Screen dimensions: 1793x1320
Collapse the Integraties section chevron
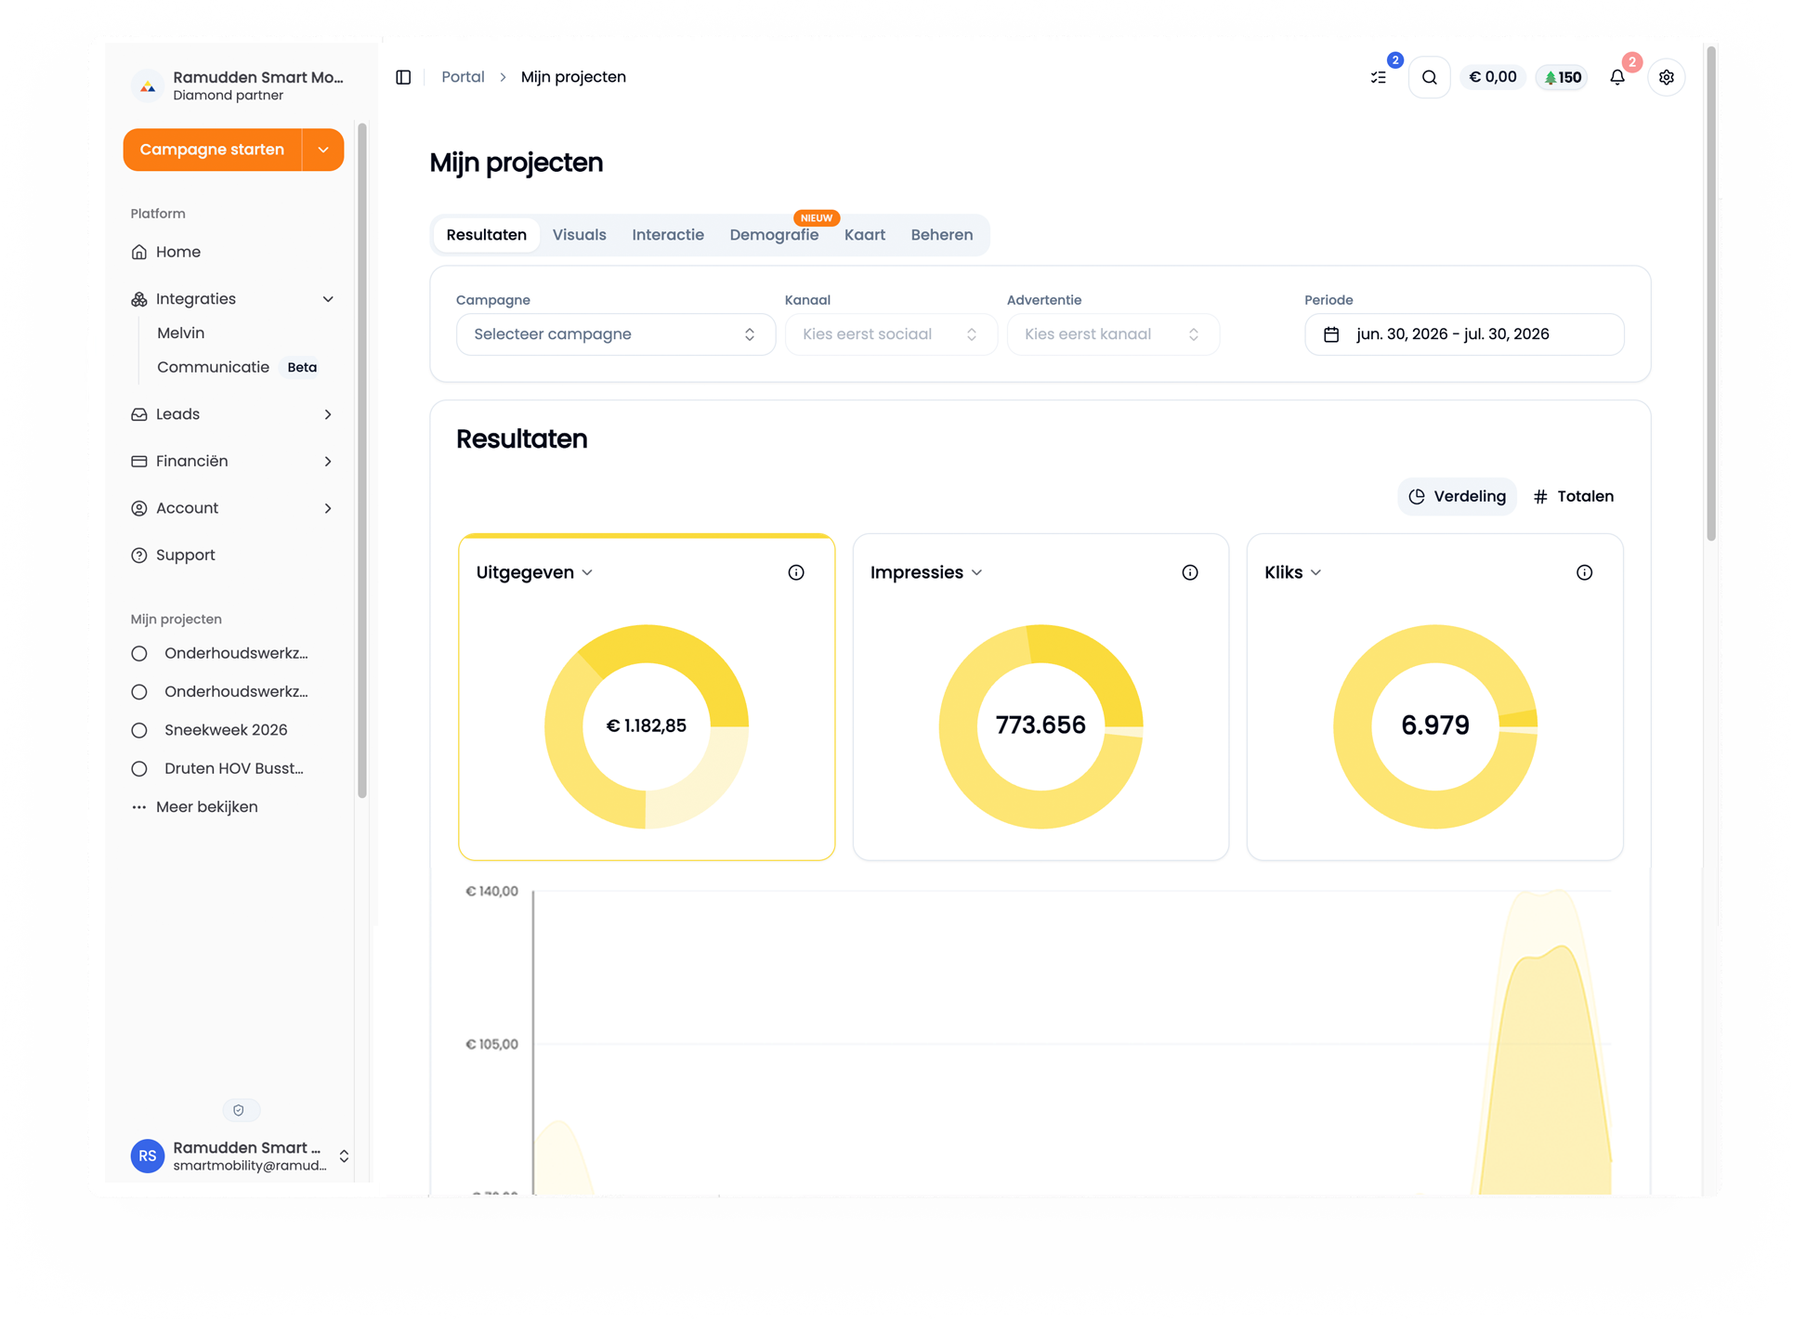click(328, 299)
